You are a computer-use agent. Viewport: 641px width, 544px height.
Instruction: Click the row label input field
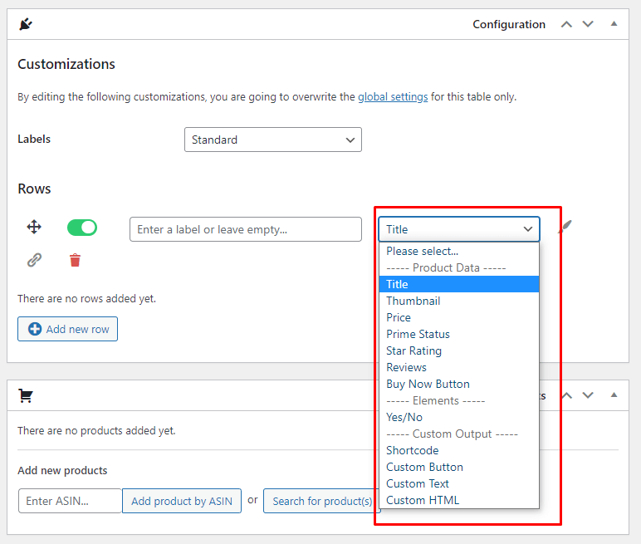click(246, 229)
